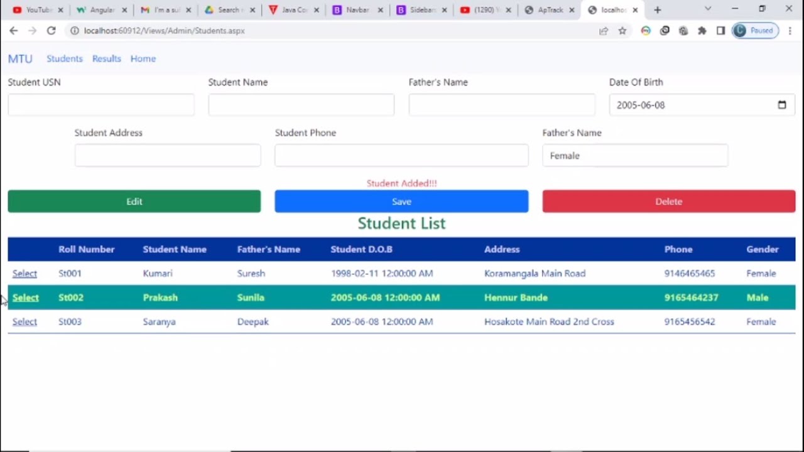804x452 pixels.
Task: Open a new browser tab with plus
Action: (x=658, y=10)
